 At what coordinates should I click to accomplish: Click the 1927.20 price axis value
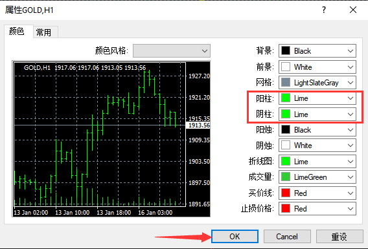coord(199,76)
